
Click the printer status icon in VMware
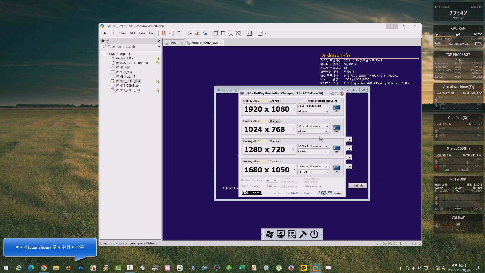(395, 244)
